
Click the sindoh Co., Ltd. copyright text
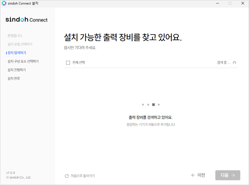tap(19, 177)
